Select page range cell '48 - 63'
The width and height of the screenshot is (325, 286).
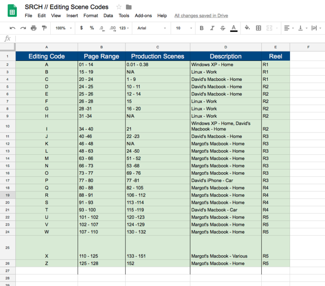[102, 151]
